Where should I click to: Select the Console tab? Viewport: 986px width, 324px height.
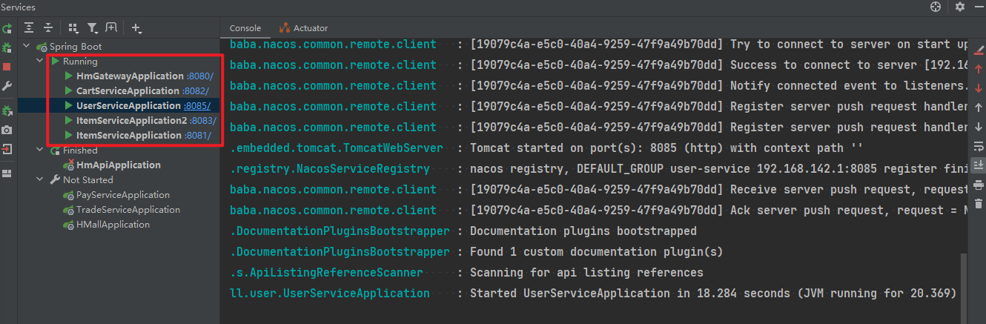(245, 28)
